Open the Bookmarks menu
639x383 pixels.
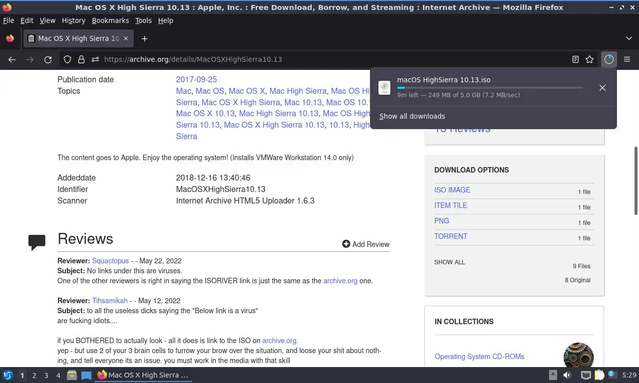point(110,20)
